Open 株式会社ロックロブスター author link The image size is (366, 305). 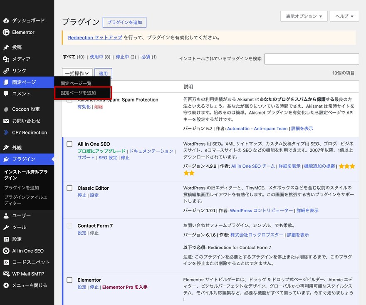[x=257, y=235]
